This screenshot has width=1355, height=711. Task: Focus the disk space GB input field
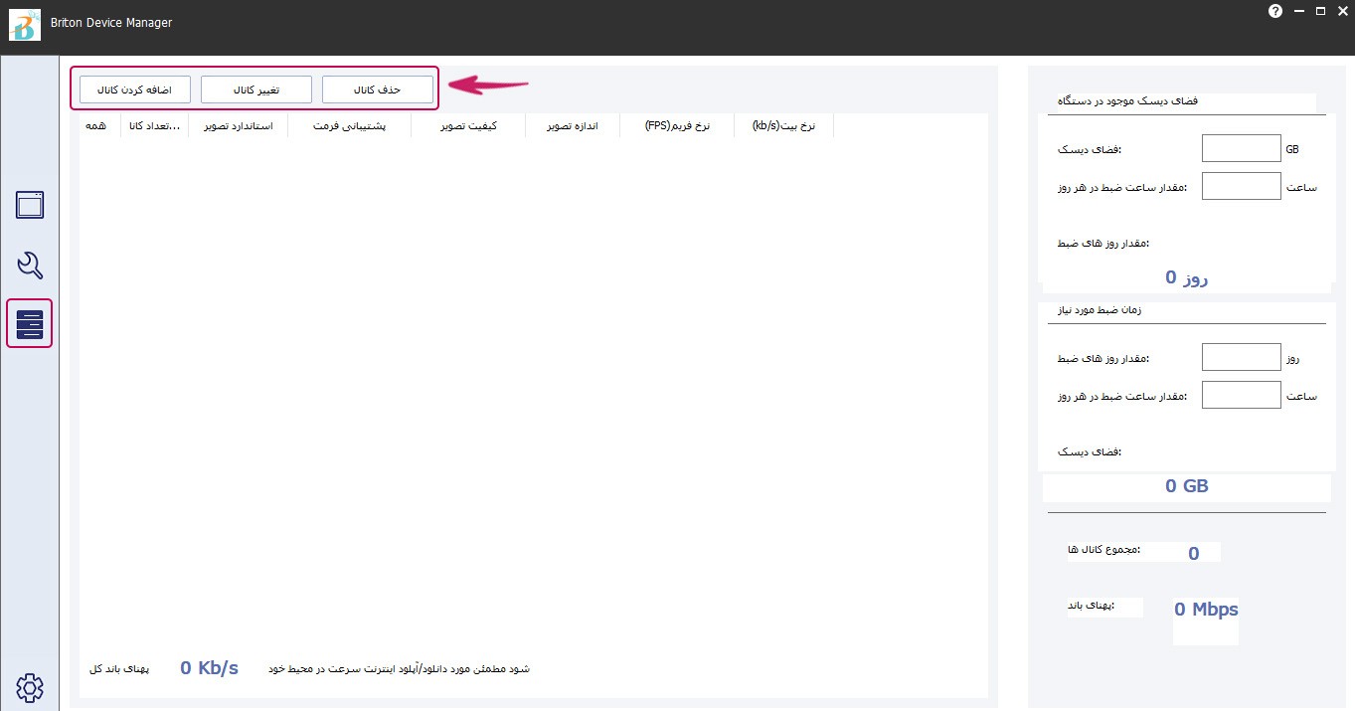(1241, 148)
